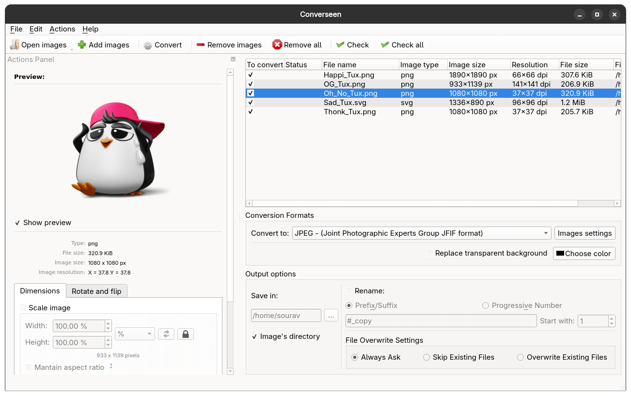Click the red Remove all icon

click(277, 45)
